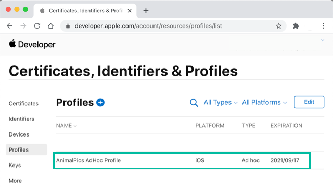This screenshot has width=333, height=191.
Task: Click the iOS platform cell
Action: point(200,160)
